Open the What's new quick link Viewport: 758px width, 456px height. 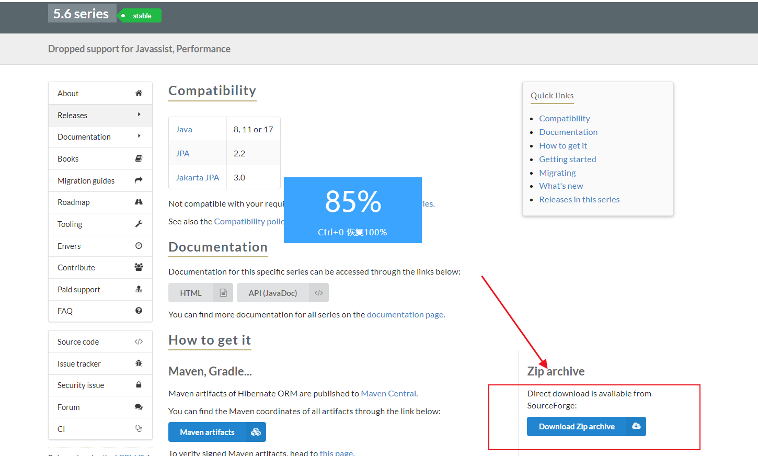click(561, 186)
